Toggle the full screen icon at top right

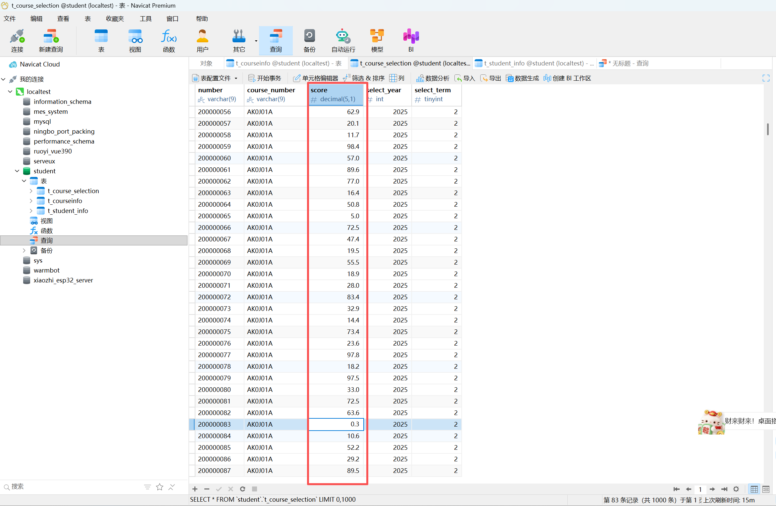click(x=766, y=78)
